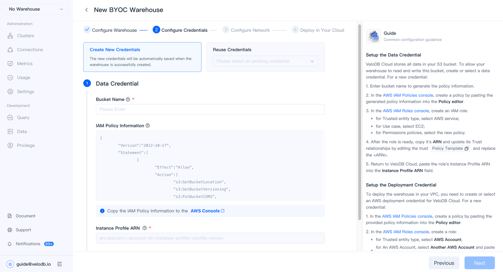503x272 pixels.
Task: Click the help icon beside IAM Policy Information
Action: point(148,126)
